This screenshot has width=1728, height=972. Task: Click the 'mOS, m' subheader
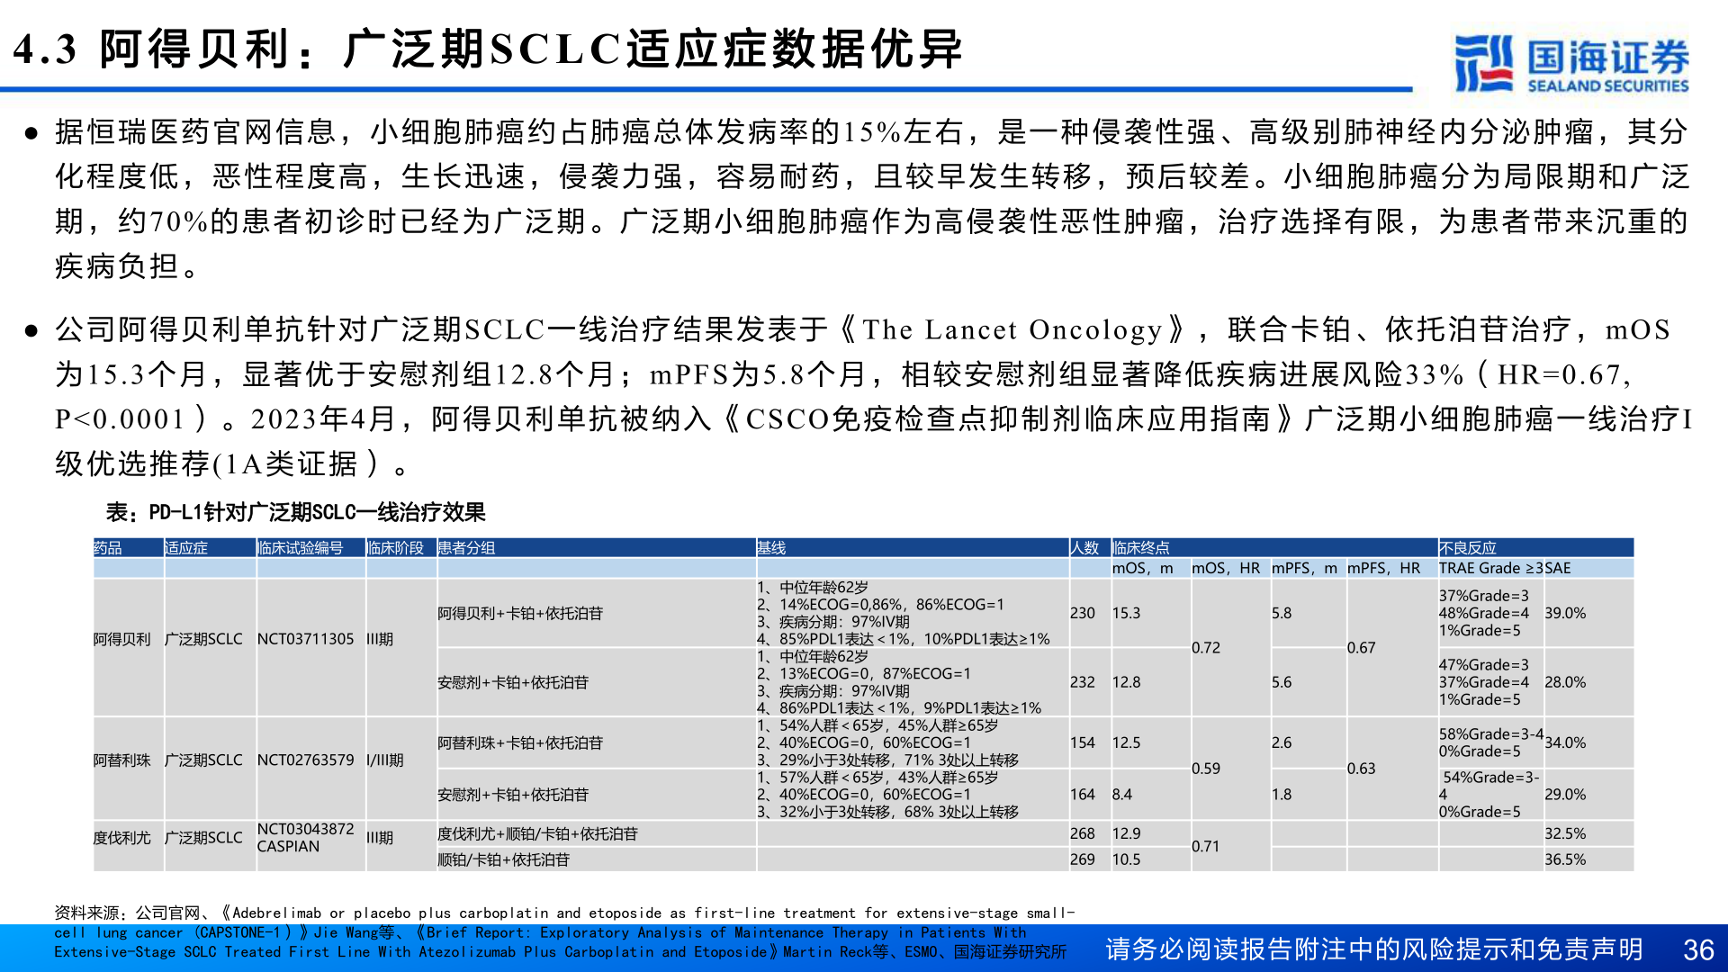tap(1143, 568)
